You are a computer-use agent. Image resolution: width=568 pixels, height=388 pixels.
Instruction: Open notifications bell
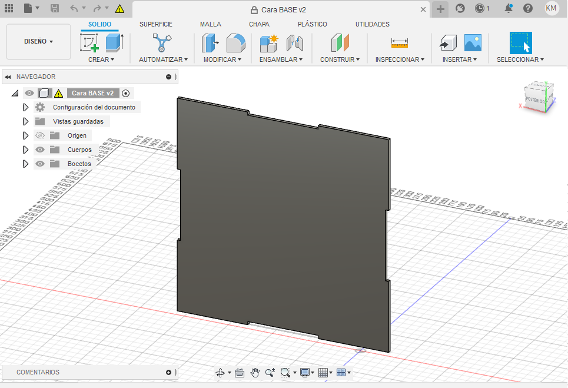click(509, 8)
